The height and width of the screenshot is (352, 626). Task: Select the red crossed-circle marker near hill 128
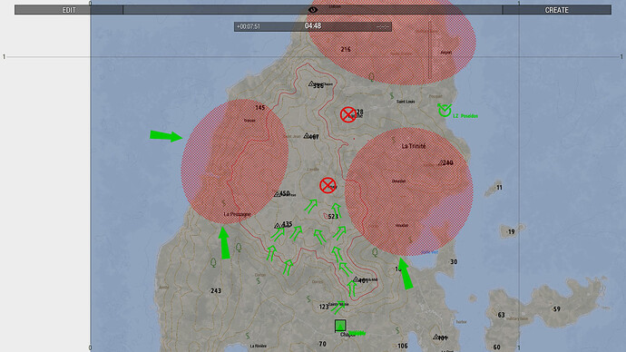[348, 114]
